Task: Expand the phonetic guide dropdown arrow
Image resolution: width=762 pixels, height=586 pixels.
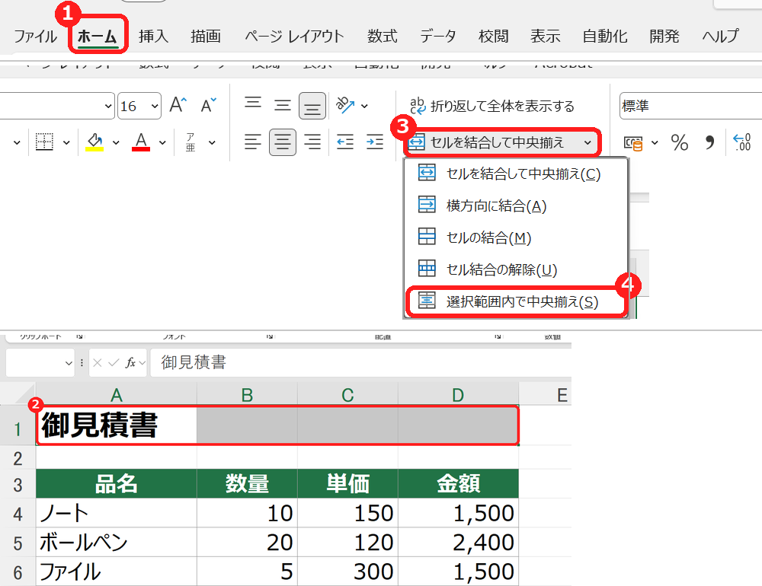Action: [x=212, y=143]
